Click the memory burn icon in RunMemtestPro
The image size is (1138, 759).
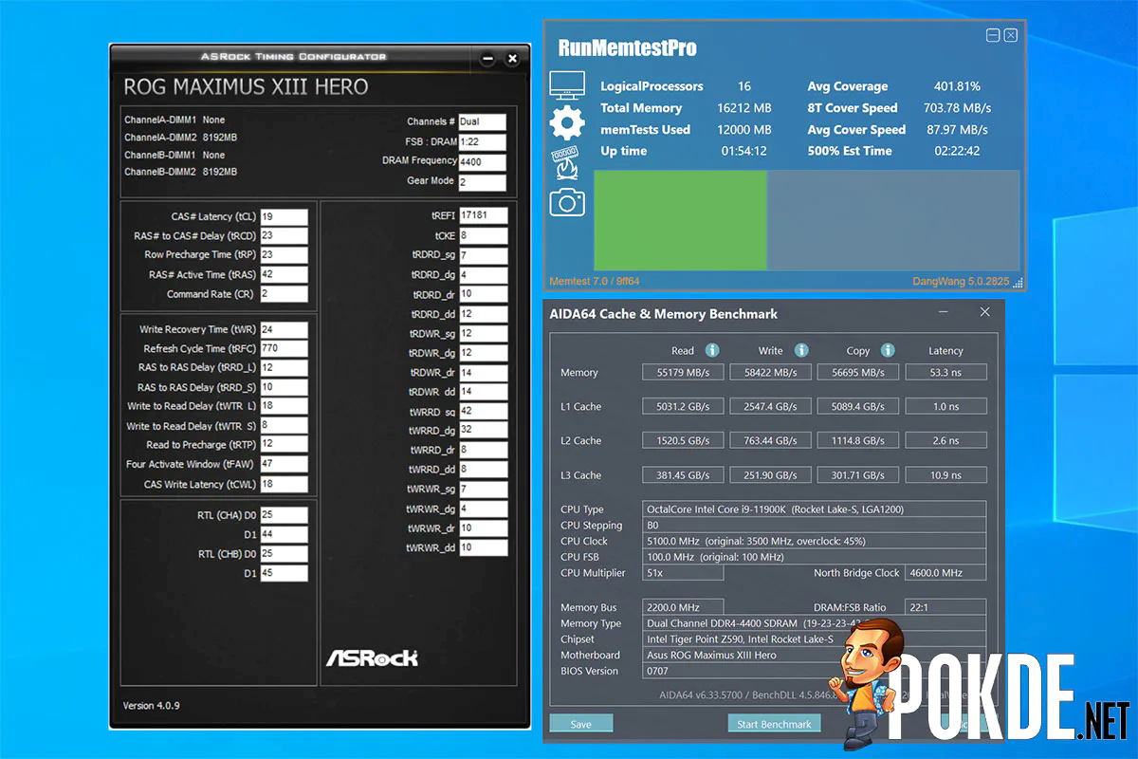(x=567, y=162)
